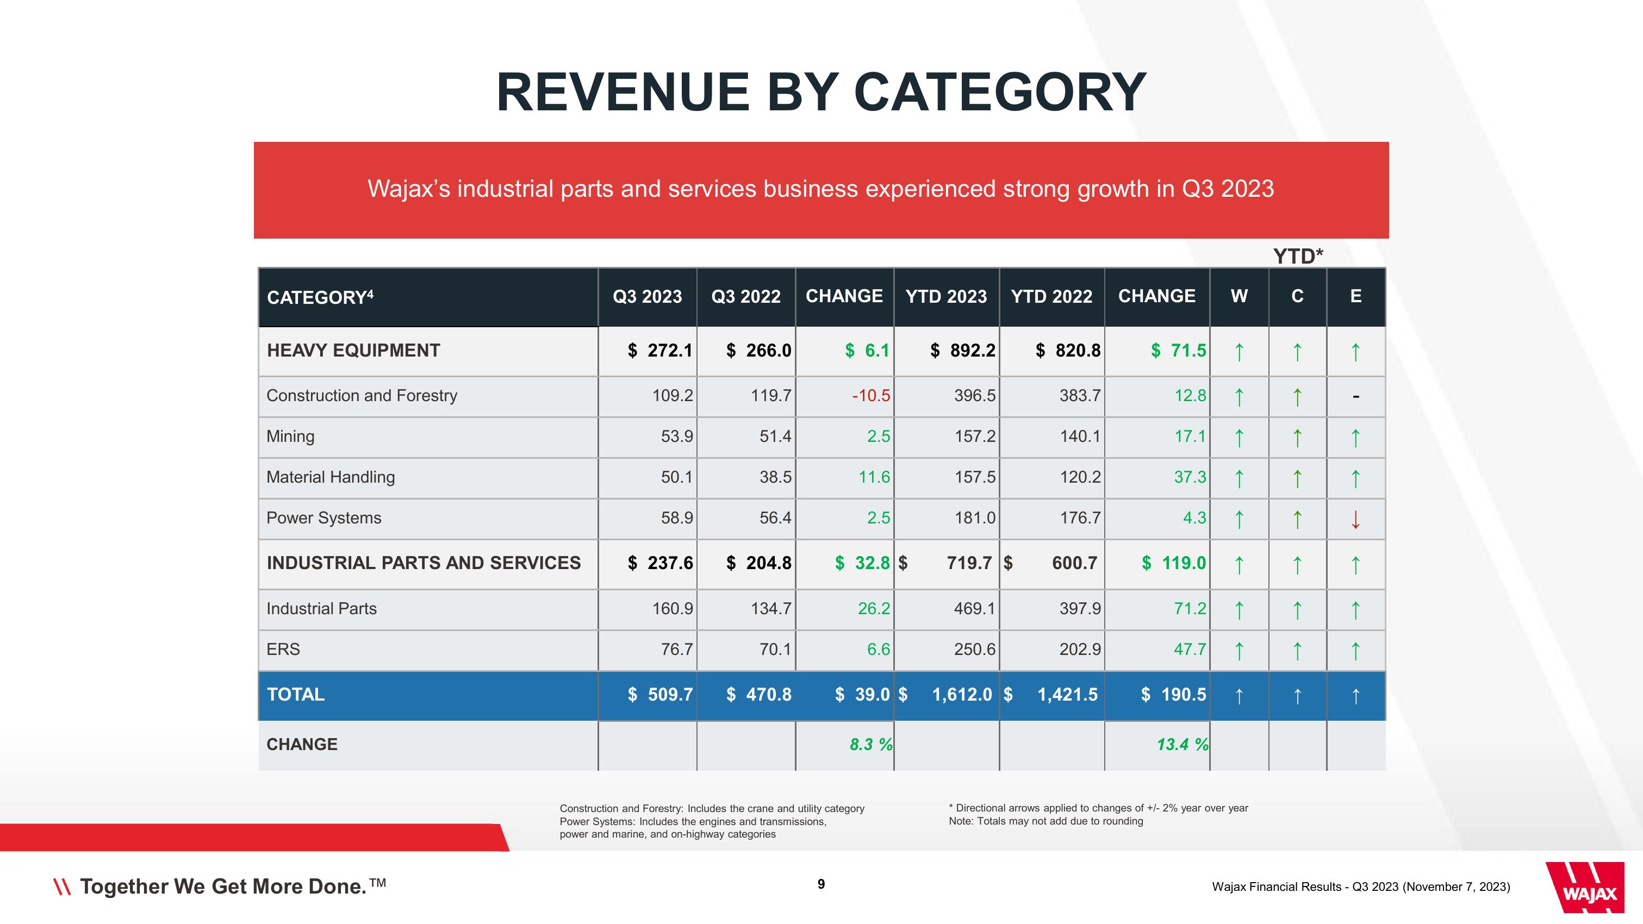Click the red banner about strong growth

pyautogui.click(x=821, y=190)
